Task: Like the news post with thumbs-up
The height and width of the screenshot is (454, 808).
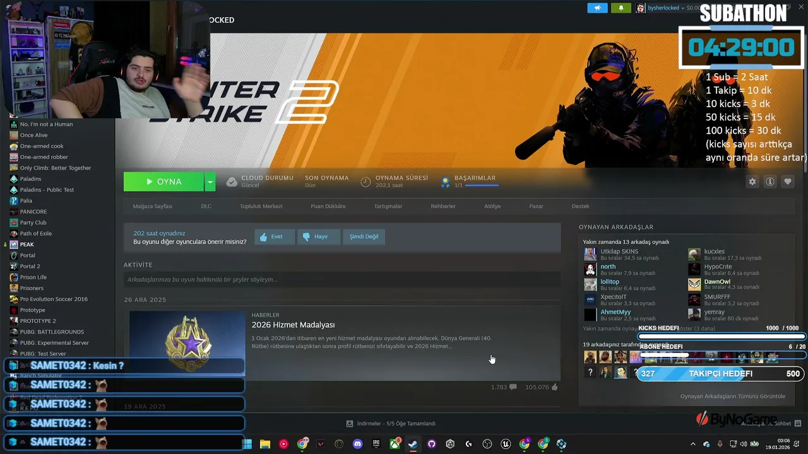Action: 555,387
